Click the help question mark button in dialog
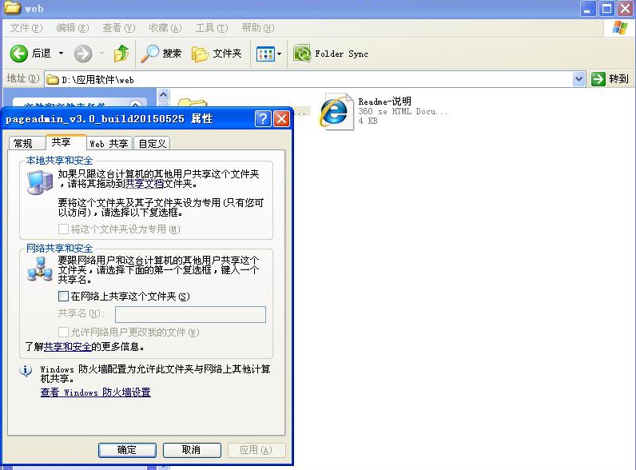The width and height of the screenshot is (636, 470). 263,119
